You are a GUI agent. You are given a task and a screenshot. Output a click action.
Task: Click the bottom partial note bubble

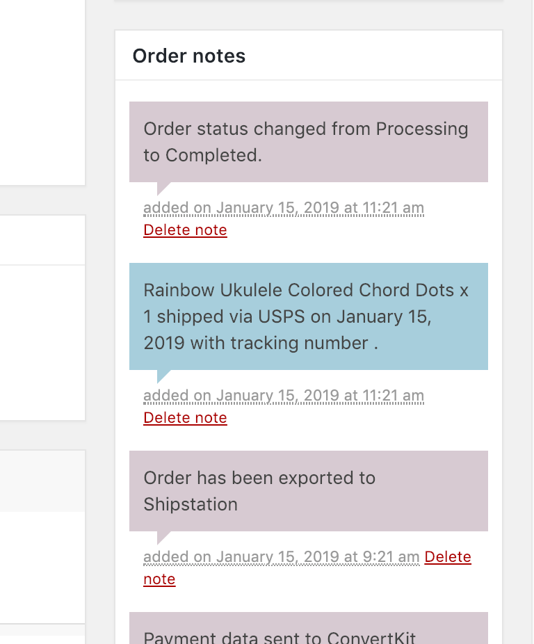click(308, 629)
